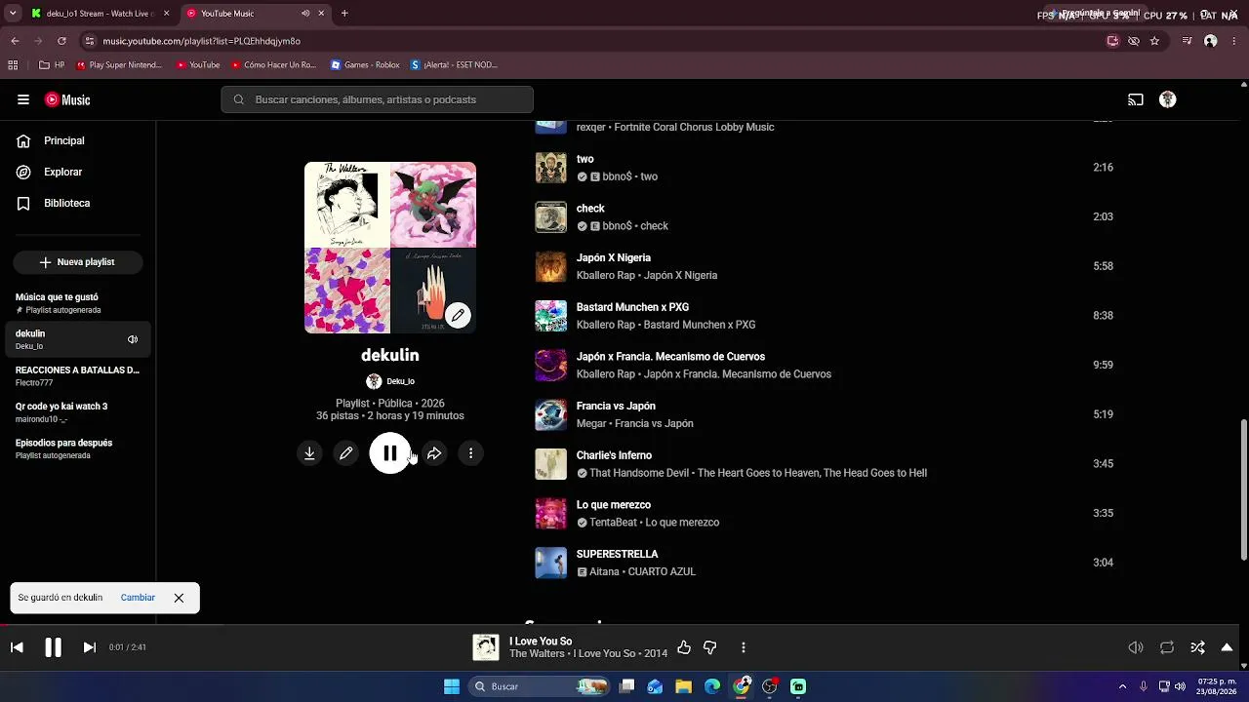Viewport: 1249px width, 702px height.
Task: Open a new browser tab
Action: 344,14
